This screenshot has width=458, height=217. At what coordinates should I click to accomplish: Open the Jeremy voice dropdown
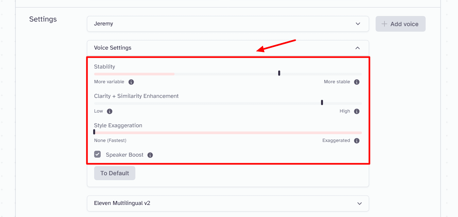[228, 24]
